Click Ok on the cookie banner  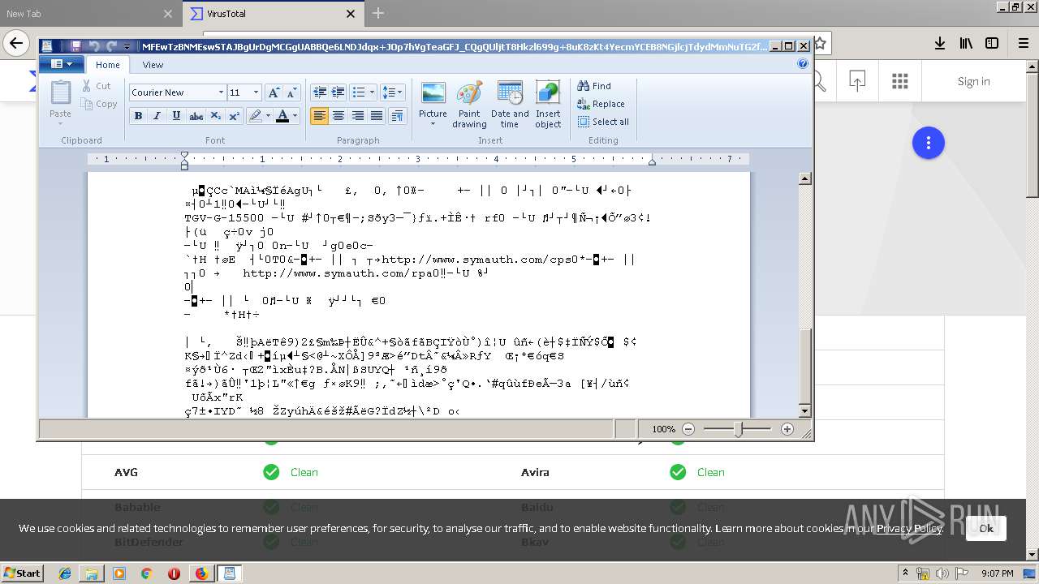point(985,528)
